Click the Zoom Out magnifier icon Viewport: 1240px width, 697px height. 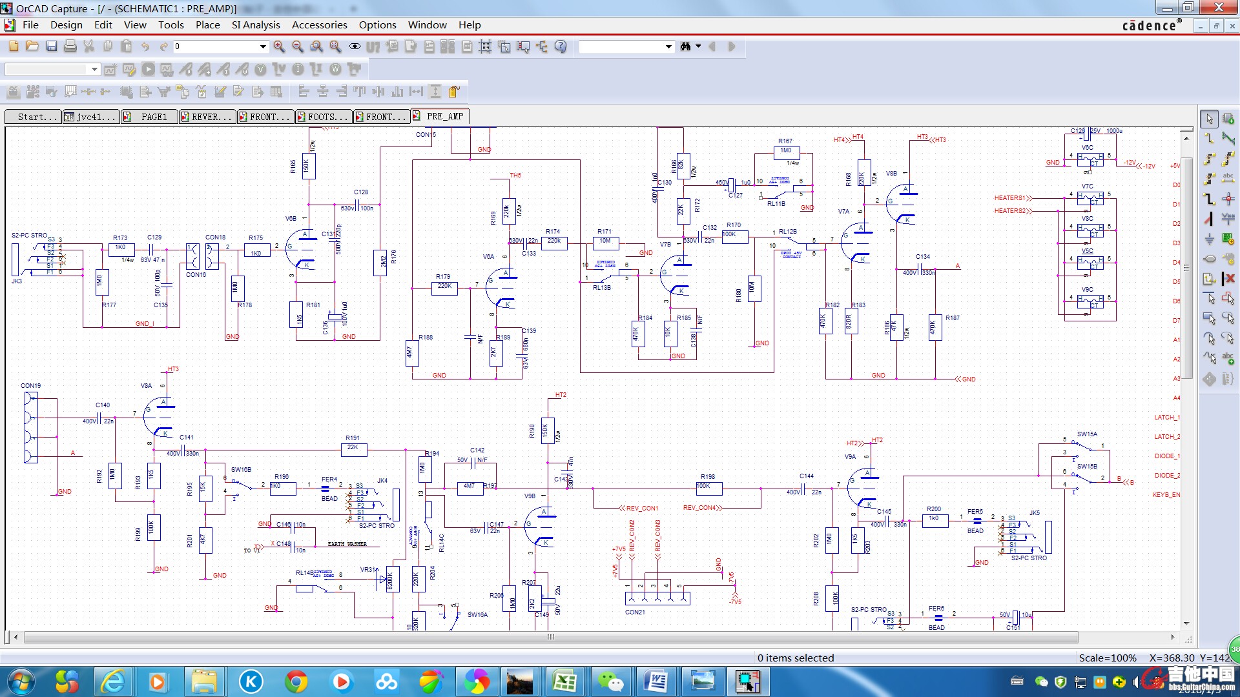click(298, 46)
